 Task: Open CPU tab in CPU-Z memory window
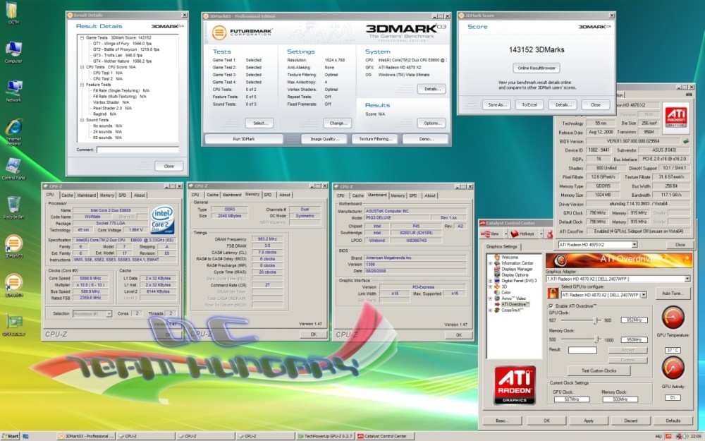pyautogui.click(x=195, y=195)
